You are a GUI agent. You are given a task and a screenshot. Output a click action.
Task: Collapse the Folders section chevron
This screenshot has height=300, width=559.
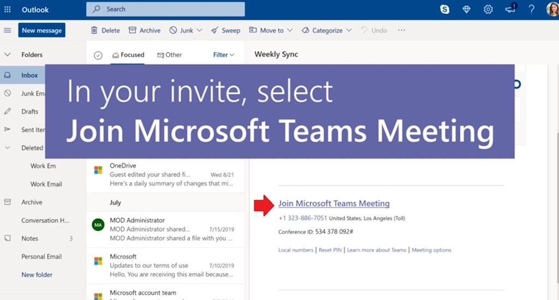tap(8, 55)
